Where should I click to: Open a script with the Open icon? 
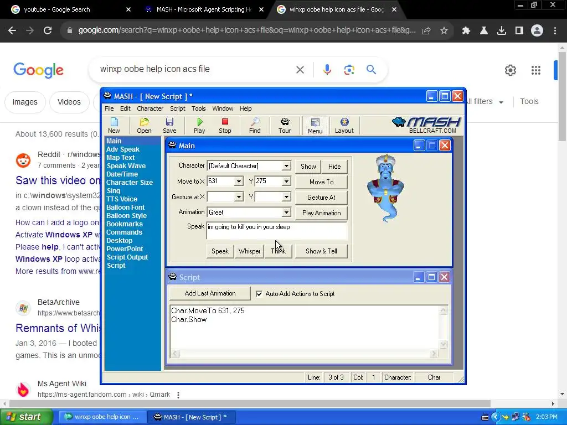tap(144, 126)
